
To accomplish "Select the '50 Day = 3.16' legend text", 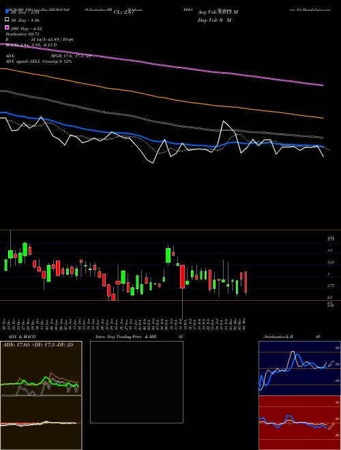I will (x=25, y=20).
